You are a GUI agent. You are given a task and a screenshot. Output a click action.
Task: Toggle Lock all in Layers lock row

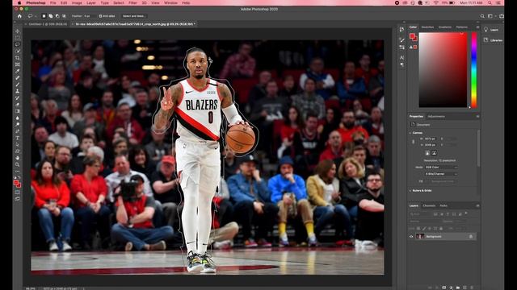(x=441, y=228)
